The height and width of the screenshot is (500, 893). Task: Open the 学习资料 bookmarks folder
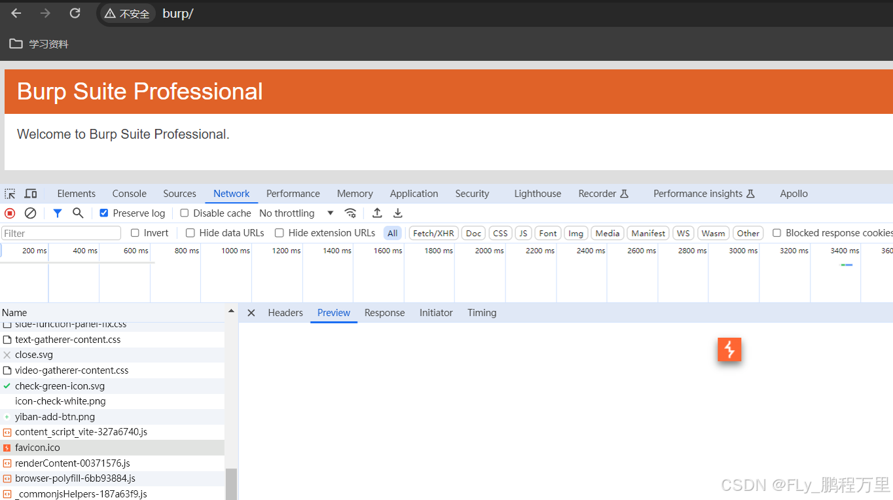point(39,44)
